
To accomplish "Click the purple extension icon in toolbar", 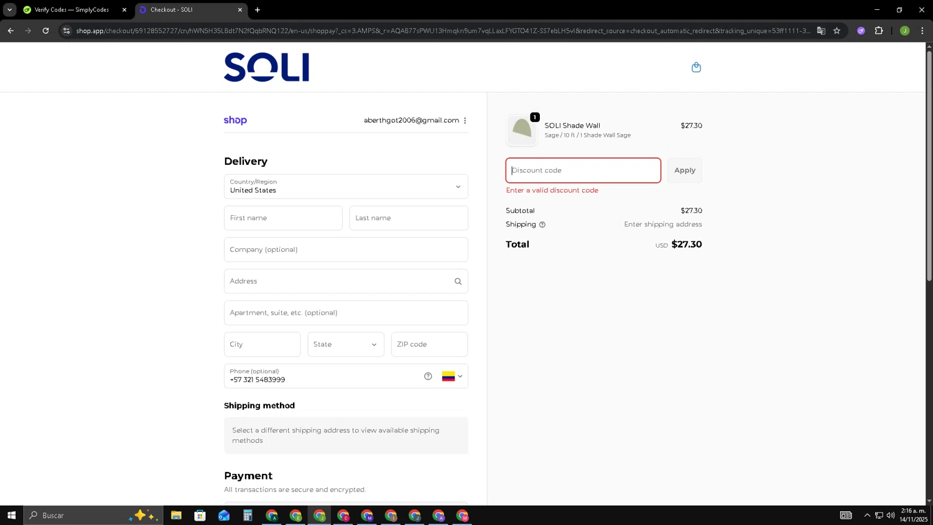I will tap(861, 30).
